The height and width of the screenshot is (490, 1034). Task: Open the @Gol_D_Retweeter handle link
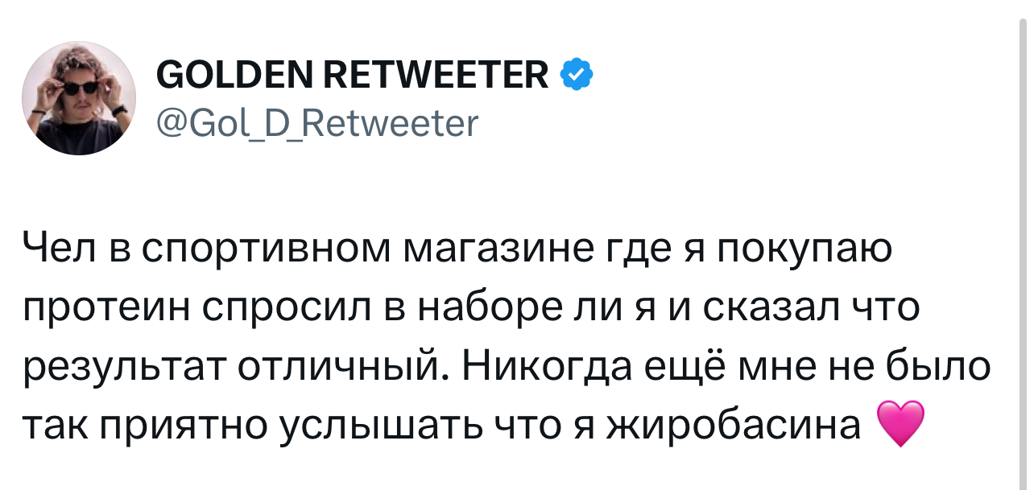(316, 125)
